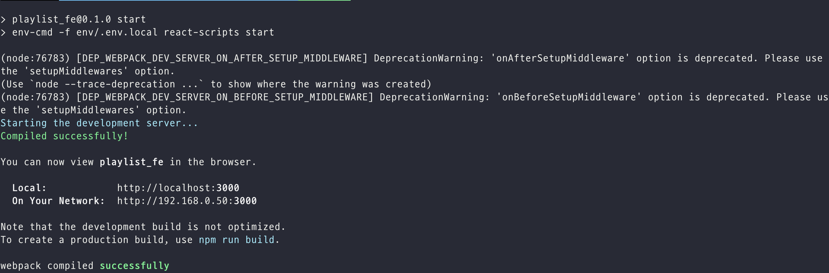Viewport: 829px width, 273px height.
Task: Click the 'npm run build' command text
Action: [237, 240]
